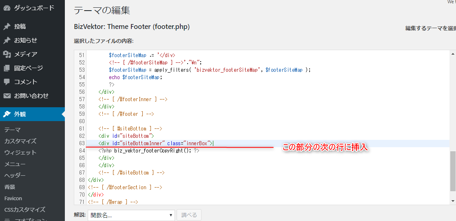Go to カスタマイズ submenu
Viewport: 456px width, 221px height.
click(20, 141)
